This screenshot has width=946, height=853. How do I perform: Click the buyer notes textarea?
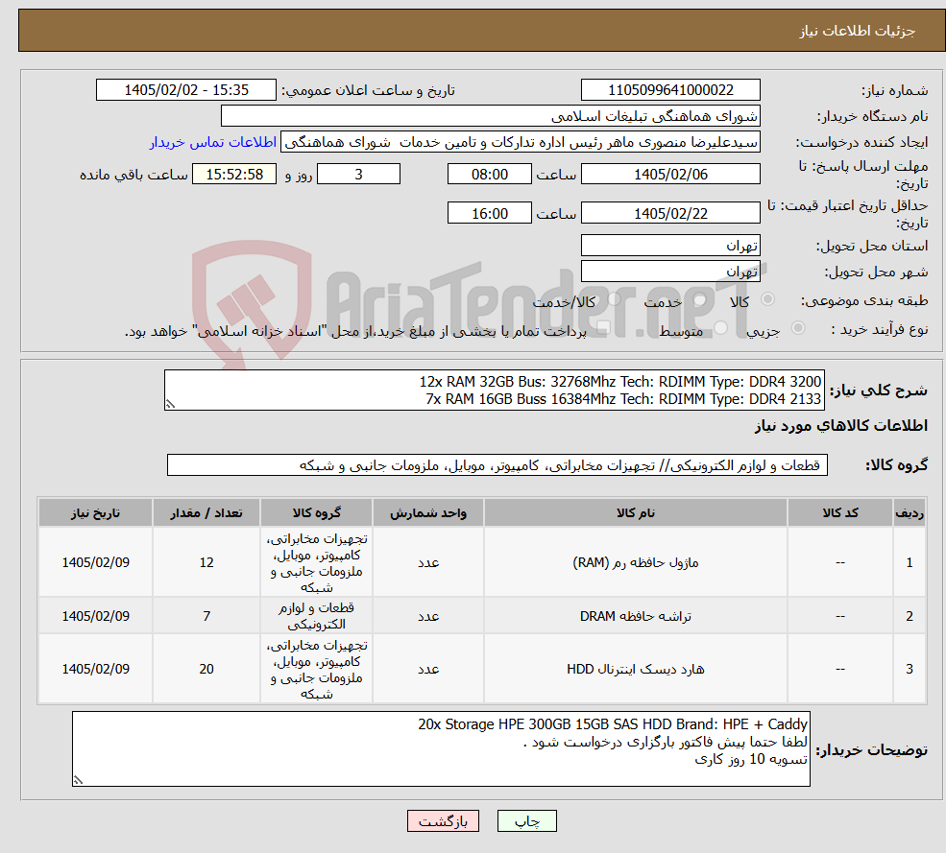tap(441, 748)
